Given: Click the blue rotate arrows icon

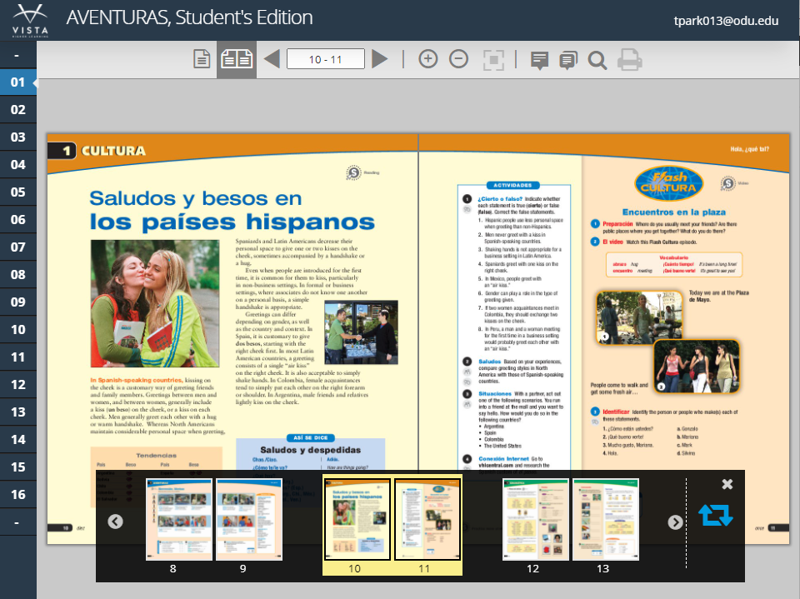Looking at the screenshot, I should coord(715,516).
